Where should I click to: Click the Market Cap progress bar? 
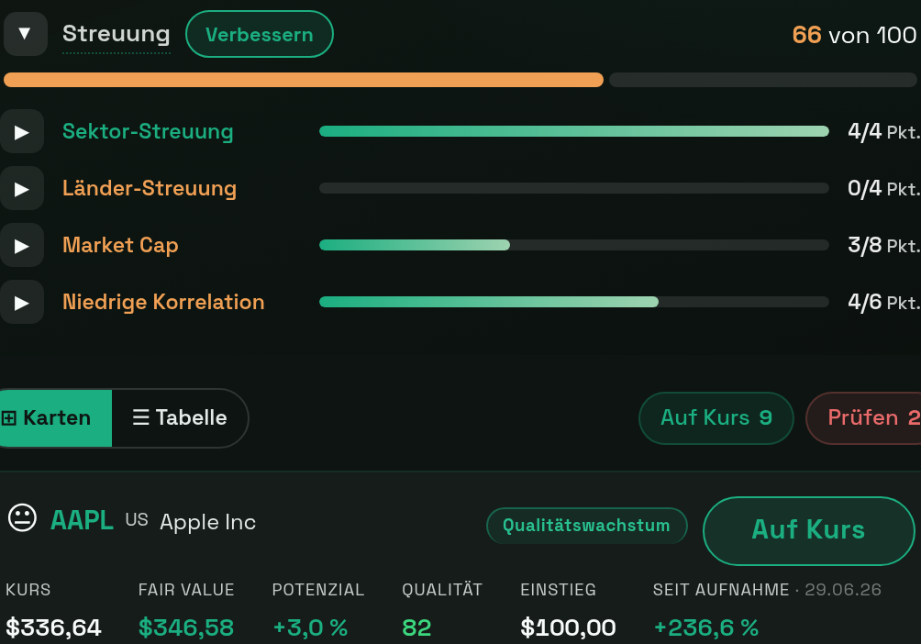(574, 245)
